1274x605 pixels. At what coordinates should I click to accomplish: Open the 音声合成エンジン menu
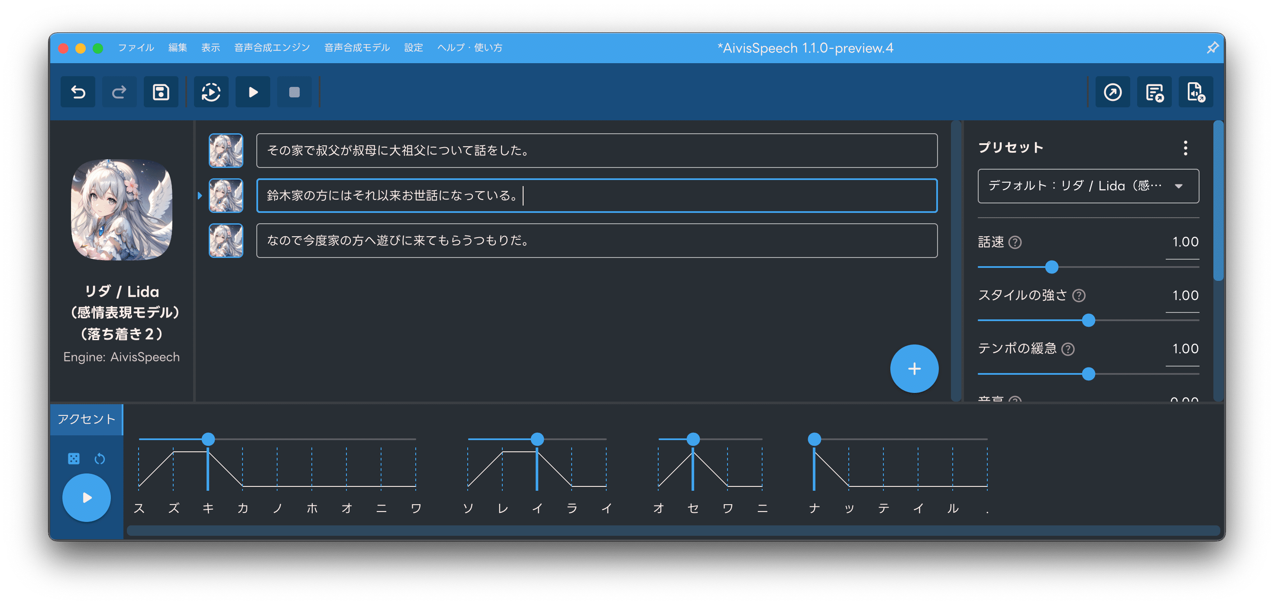click(271, 48)
